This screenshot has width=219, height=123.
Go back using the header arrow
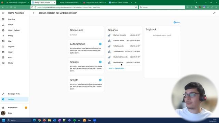point(34,13)
